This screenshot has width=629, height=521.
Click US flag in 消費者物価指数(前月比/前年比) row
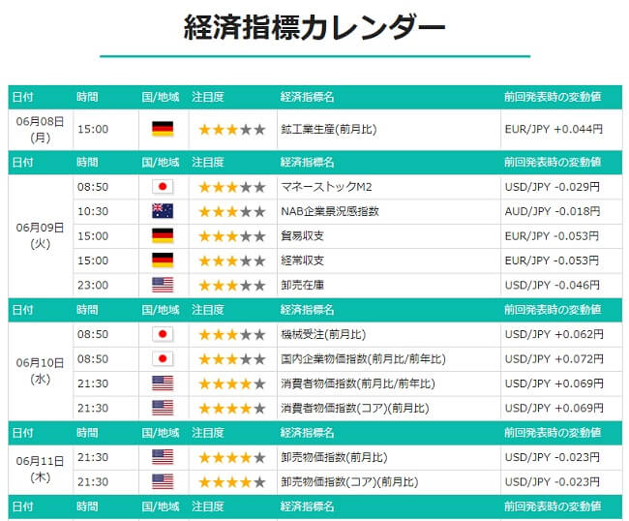tap(163, 383)
